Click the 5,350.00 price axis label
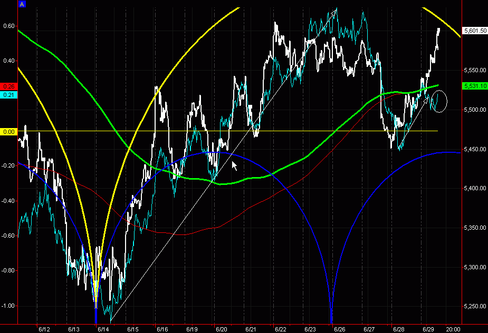Viewport: 488px width, 333px height. pyautogui.click(x=475, y=228)
